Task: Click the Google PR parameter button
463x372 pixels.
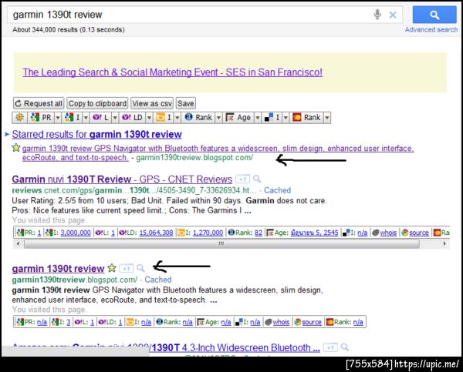Action: [42, 117]
